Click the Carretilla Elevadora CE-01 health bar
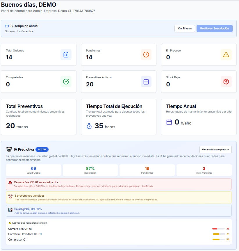Screen dimensions: 239x251 click(219, 234)
